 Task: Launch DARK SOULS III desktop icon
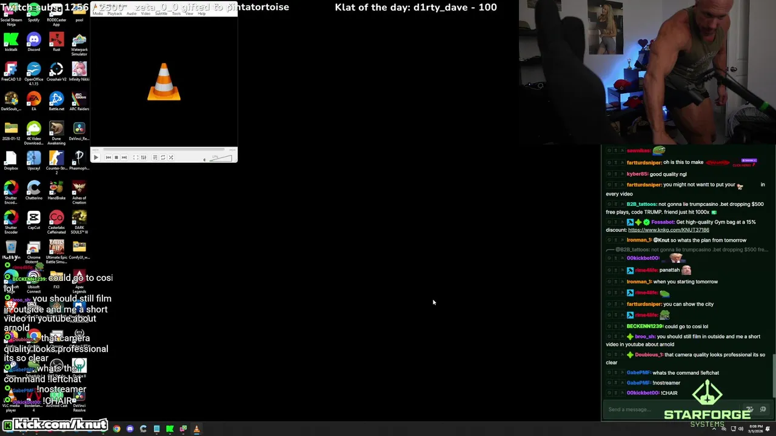tap(79, 222)
